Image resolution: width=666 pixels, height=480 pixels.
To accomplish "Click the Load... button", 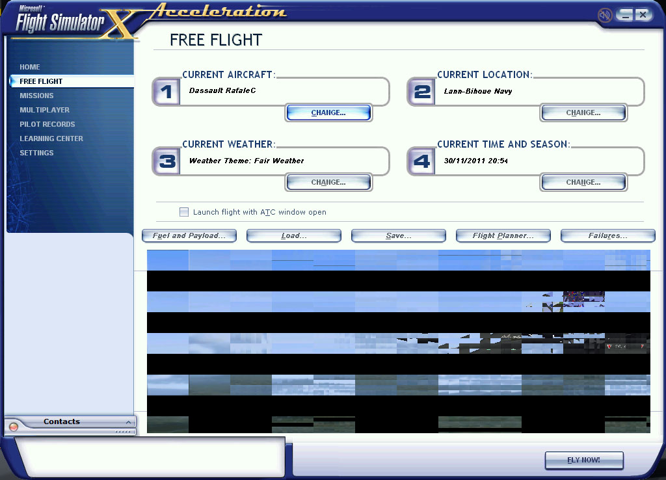I will click(x=294, y=235).
